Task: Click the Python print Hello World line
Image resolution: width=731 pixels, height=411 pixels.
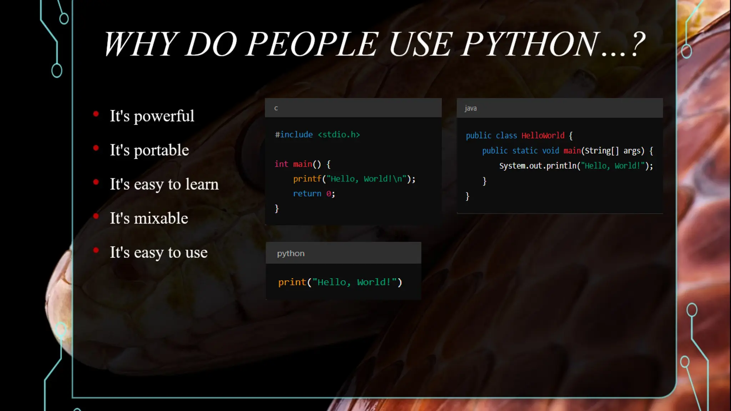Action: (x=340, y=282)
